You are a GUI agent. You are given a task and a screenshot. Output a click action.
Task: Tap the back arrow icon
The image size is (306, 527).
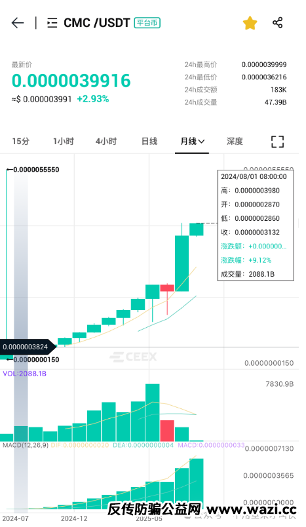[18, 23]
